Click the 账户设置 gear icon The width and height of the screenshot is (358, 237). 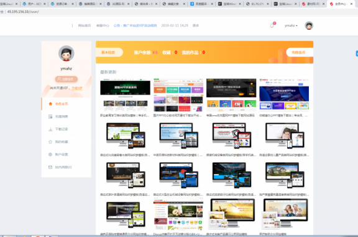coord(50,154)
